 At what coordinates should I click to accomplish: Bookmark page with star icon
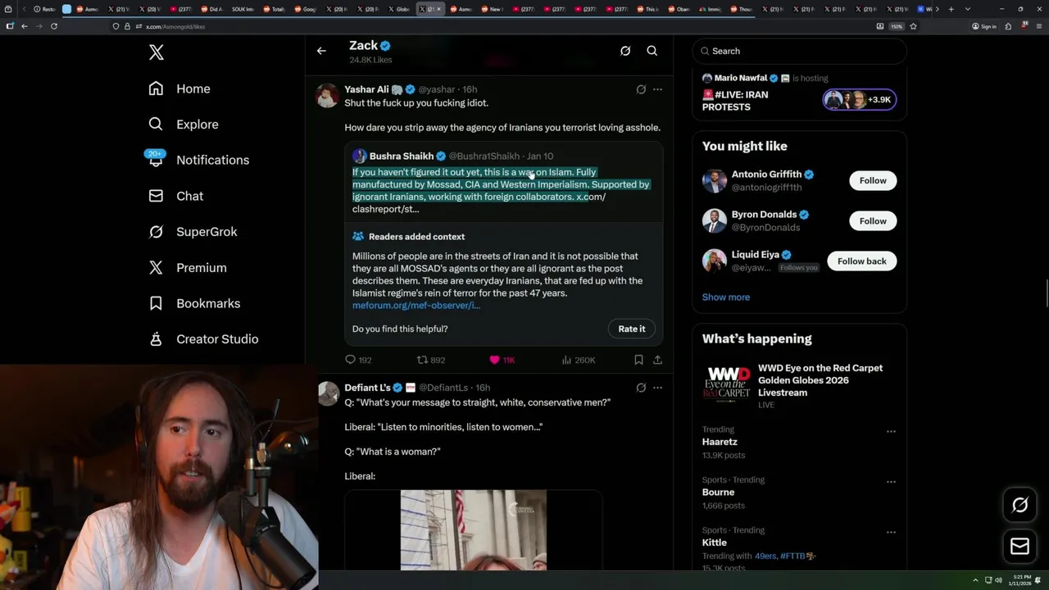coord(913,26)
